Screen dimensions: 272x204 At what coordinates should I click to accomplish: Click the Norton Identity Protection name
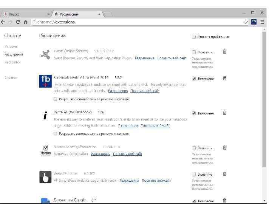75,147
